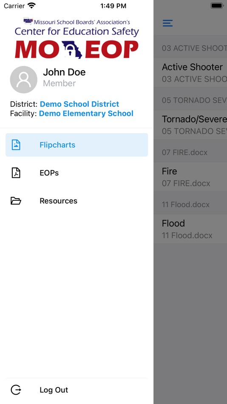
Task: Open the Demo School District link
Action: click(79, 104)
